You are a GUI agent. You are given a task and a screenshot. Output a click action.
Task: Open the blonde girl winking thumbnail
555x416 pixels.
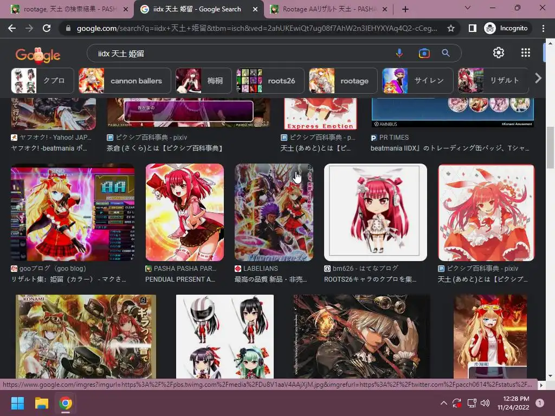tap(490, 336)
